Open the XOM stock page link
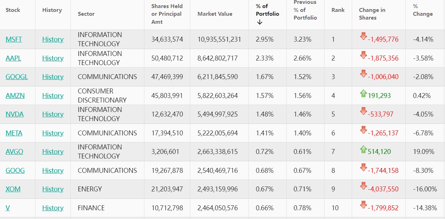Viewport: 445px width, 219px height. [13, 189]
